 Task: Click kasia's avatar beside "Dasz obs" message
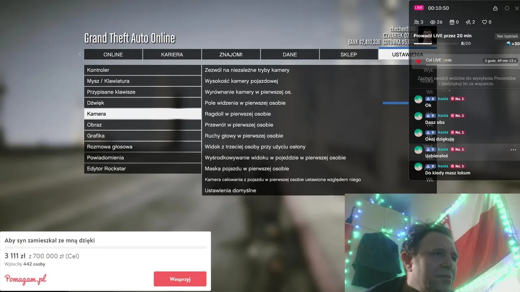[418, 116]
